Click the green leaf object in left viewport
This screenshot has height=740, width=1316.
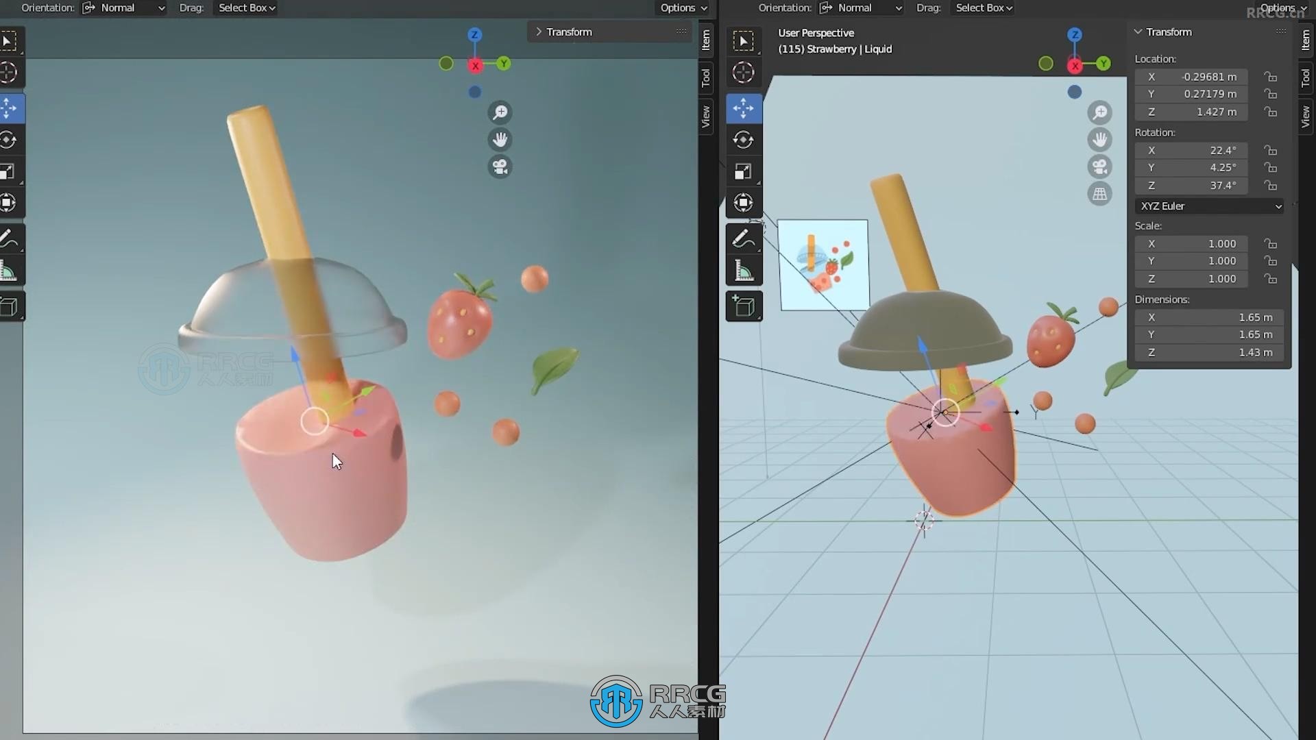(554, 369)
